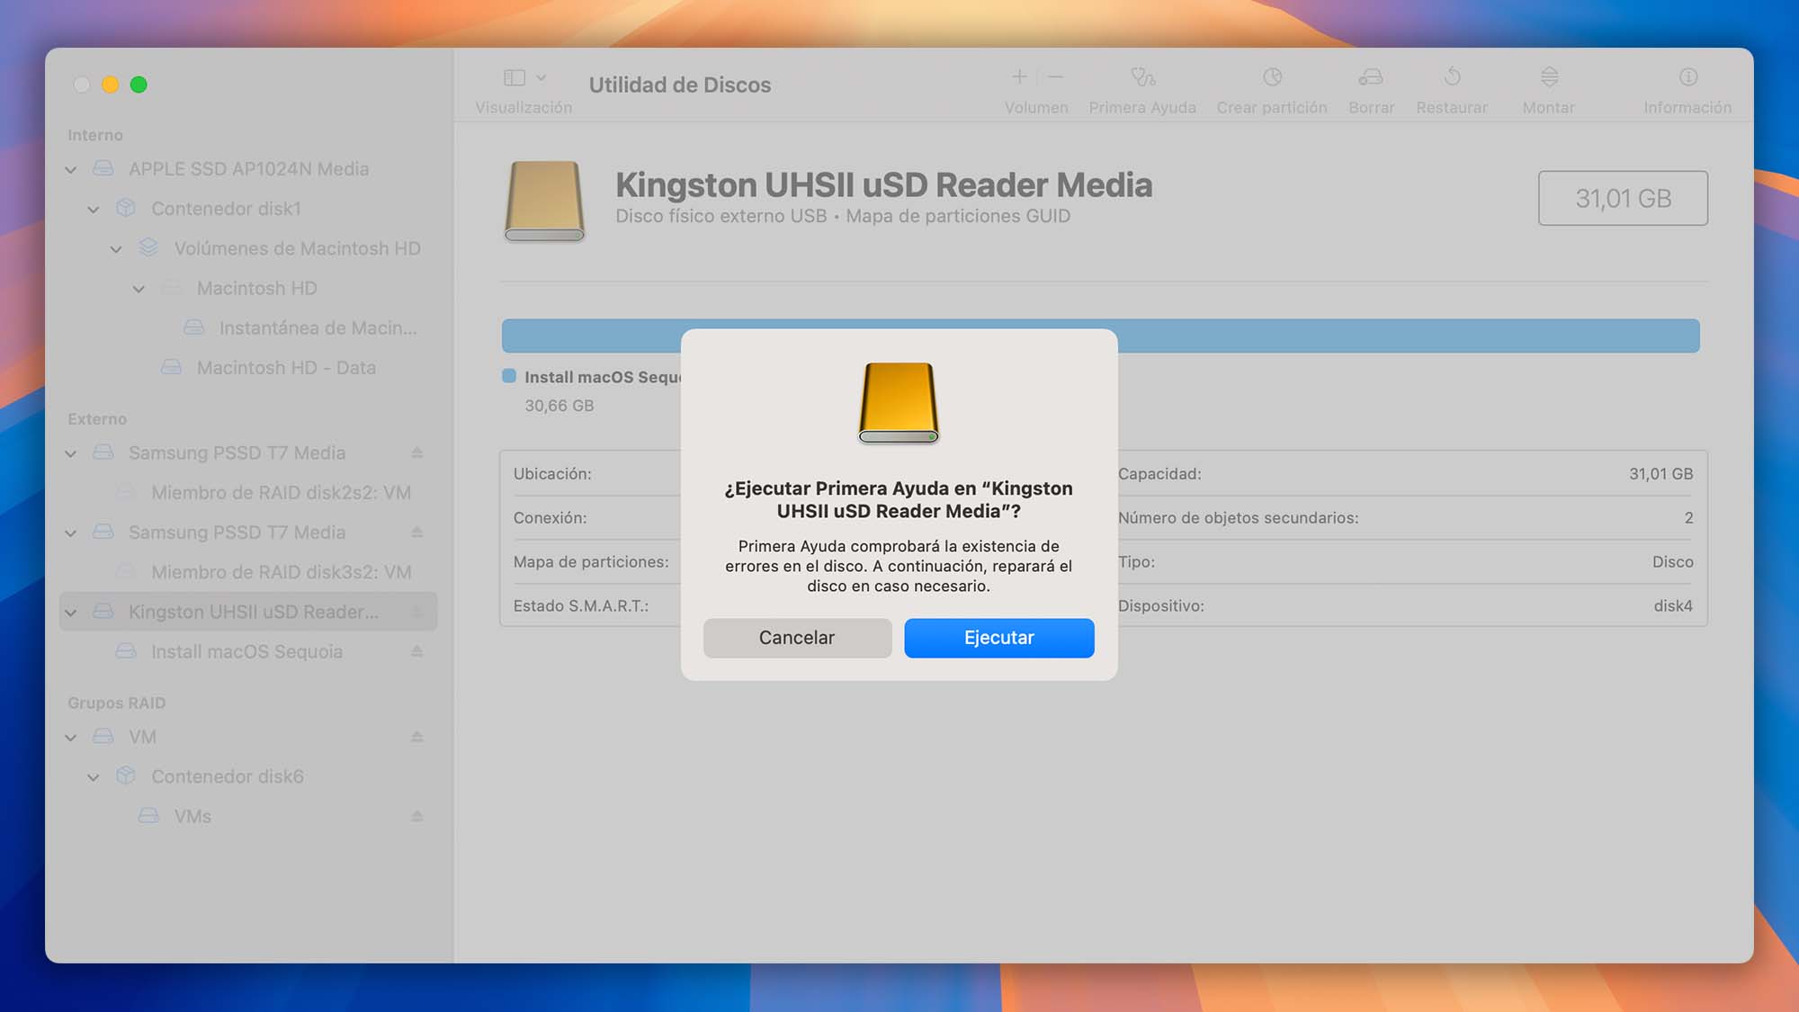Eject the Install macOS Sequoia volume
1799x1012 pixels.
coord(417,651)
